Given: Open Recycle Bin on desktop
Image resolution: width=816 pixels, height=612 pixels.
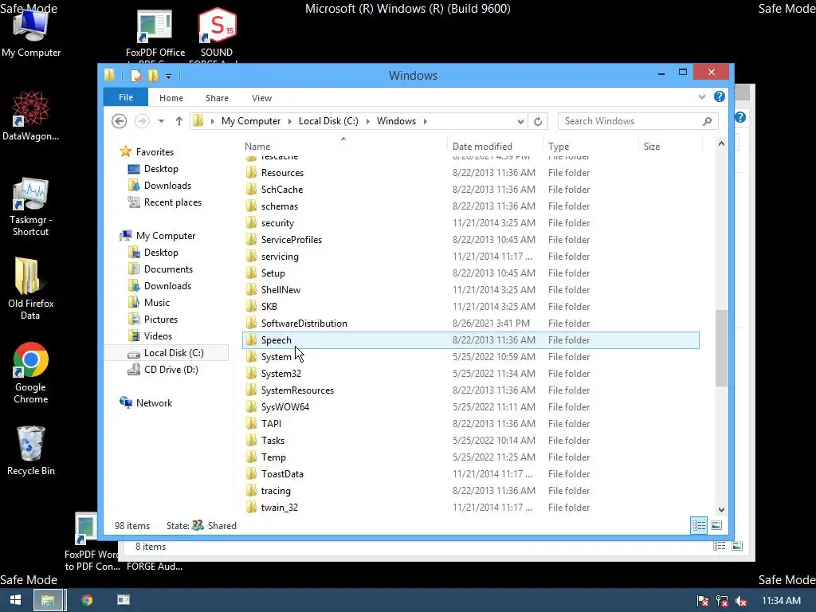Looking at the screenshot, I should [31, 451].
